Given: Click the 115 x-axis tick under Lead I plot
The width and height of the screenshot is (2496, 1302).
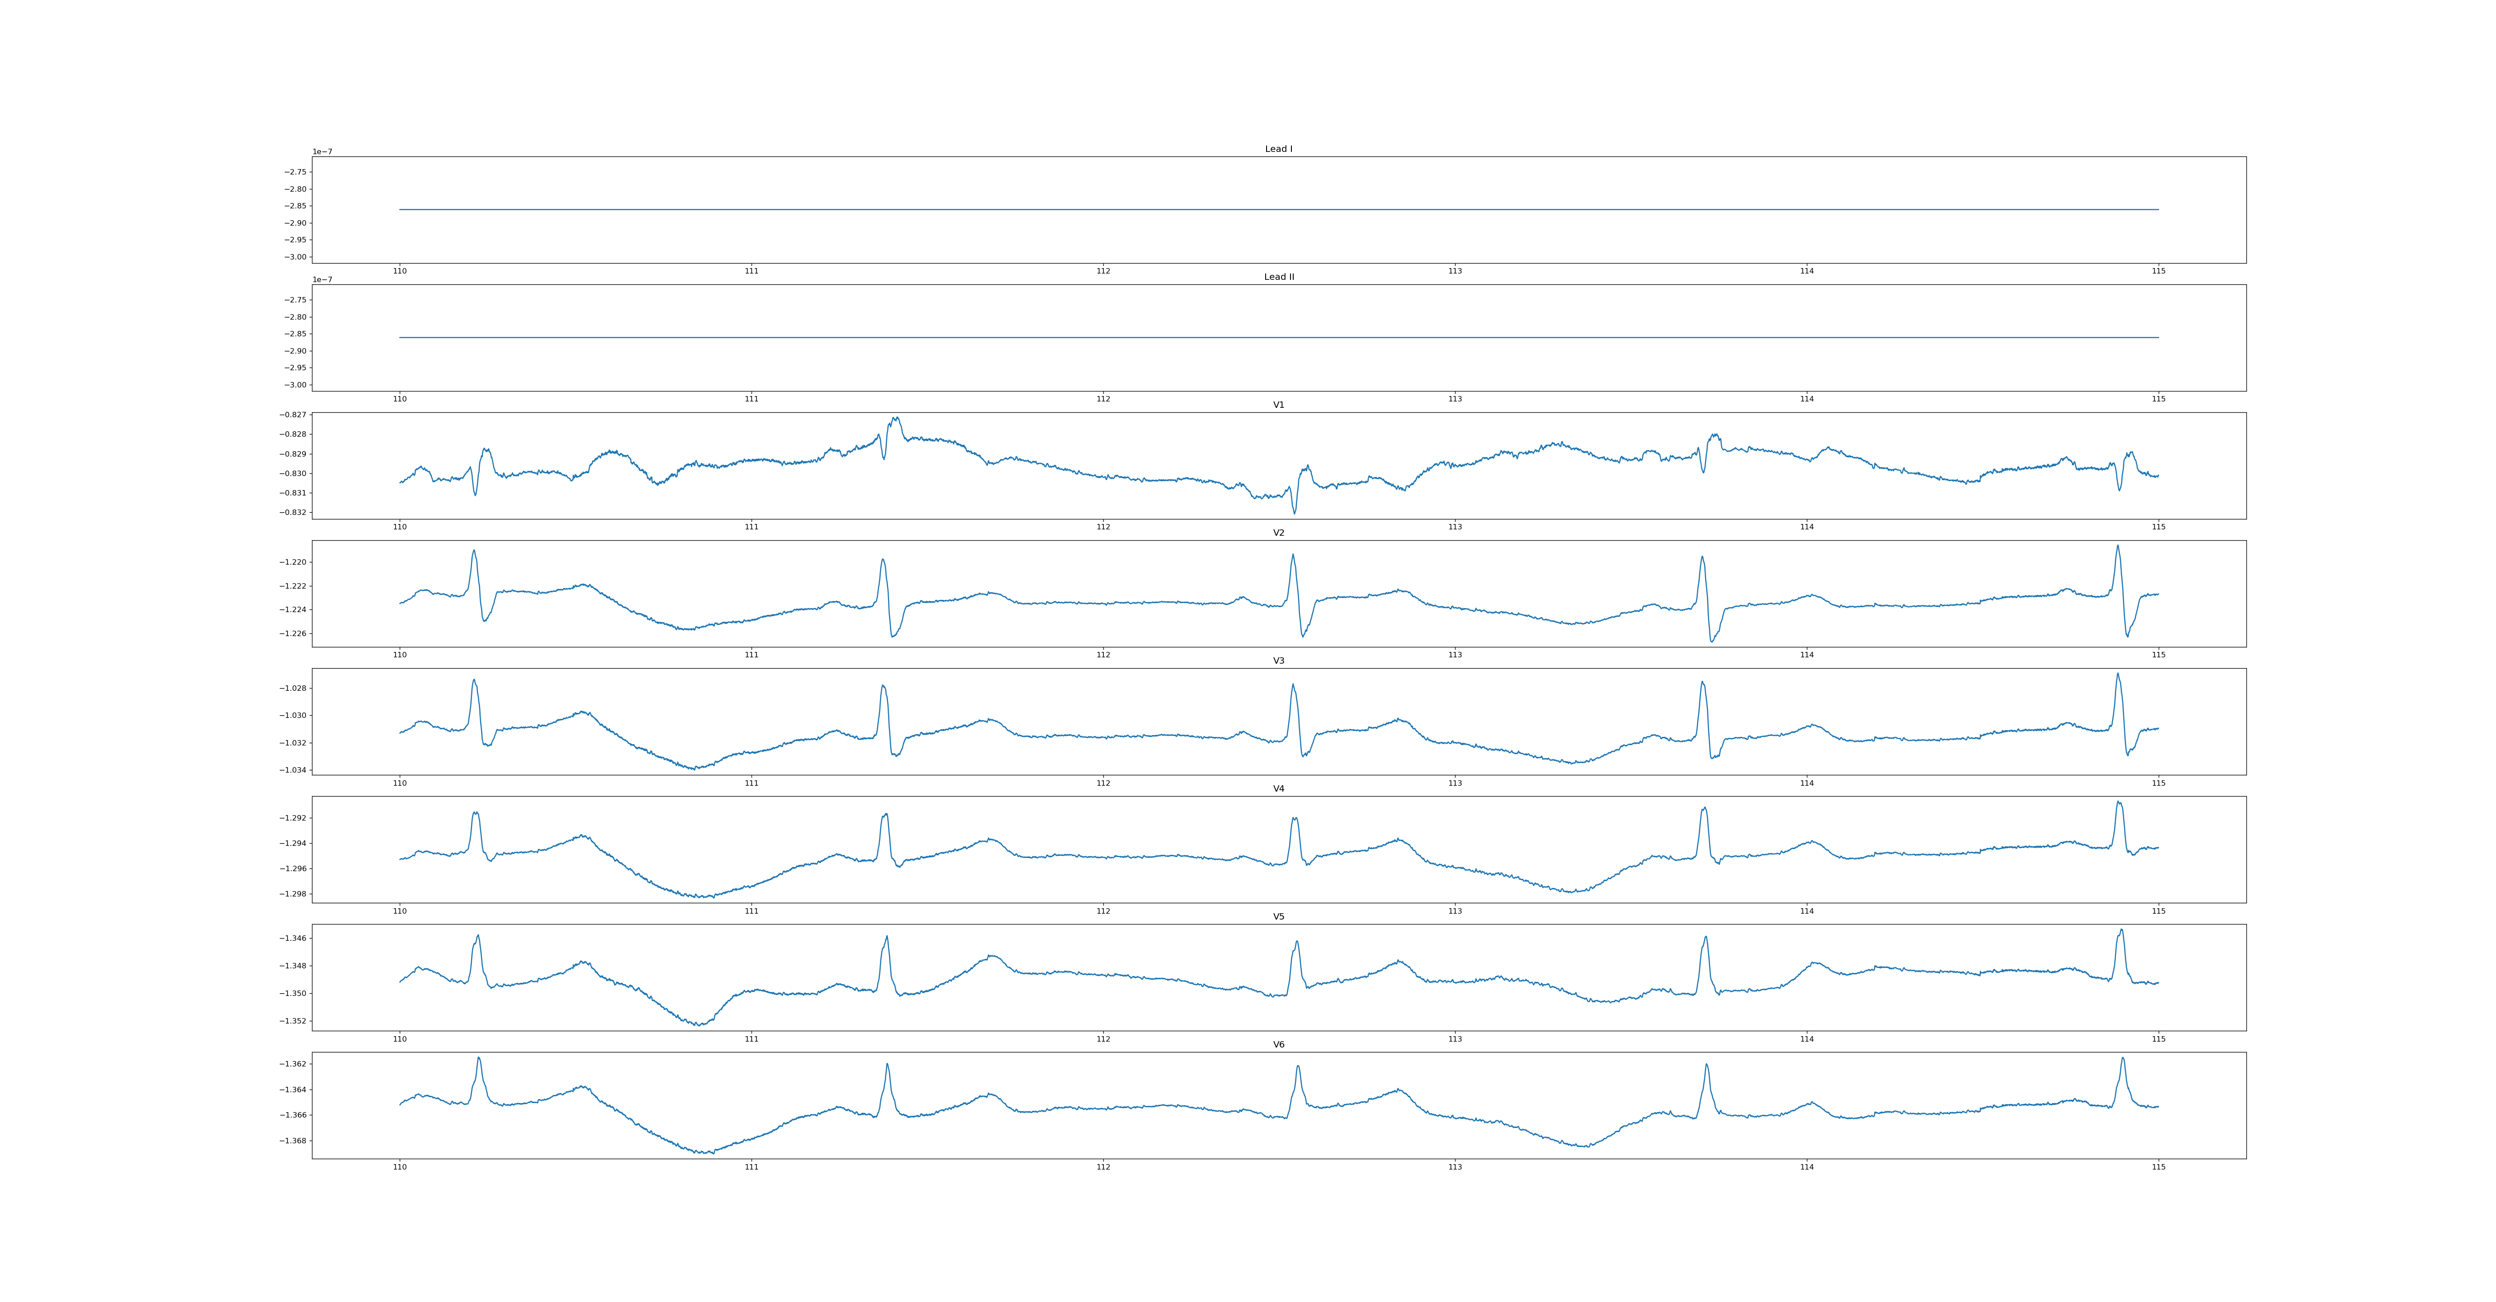Looking at the screenshot, I should coord(2158,271).
